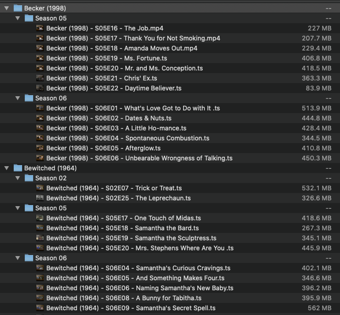Click the size value '450.3 MB'
Screen dimensions: 340x315
click(317, 158)
